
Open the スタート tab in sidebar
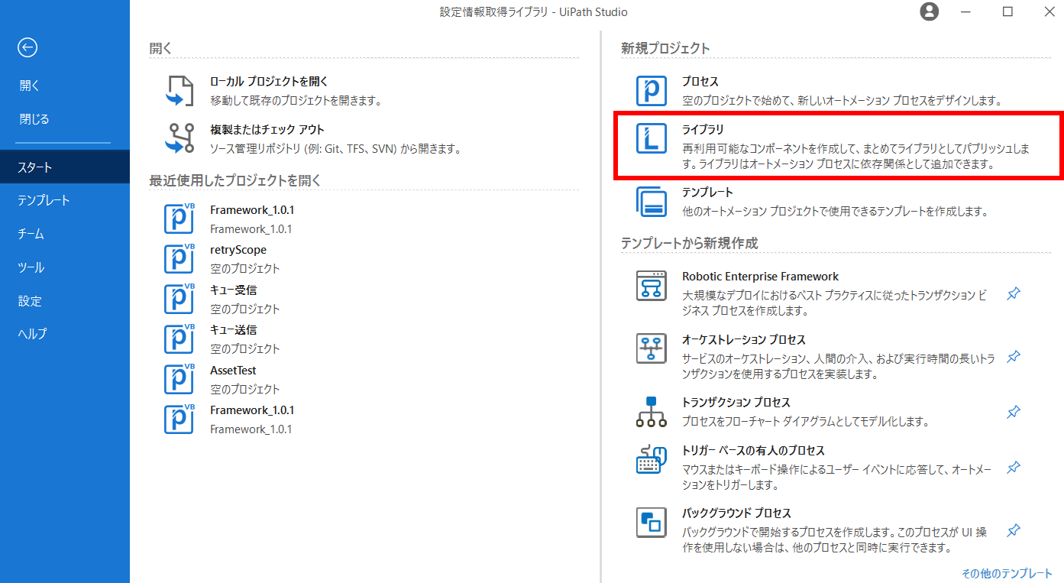pos(65,167)
